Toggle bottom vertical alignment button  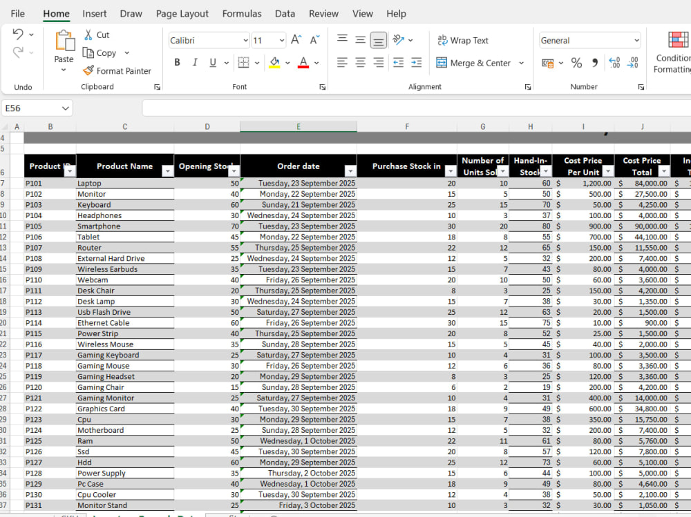[x=379, y=40]
